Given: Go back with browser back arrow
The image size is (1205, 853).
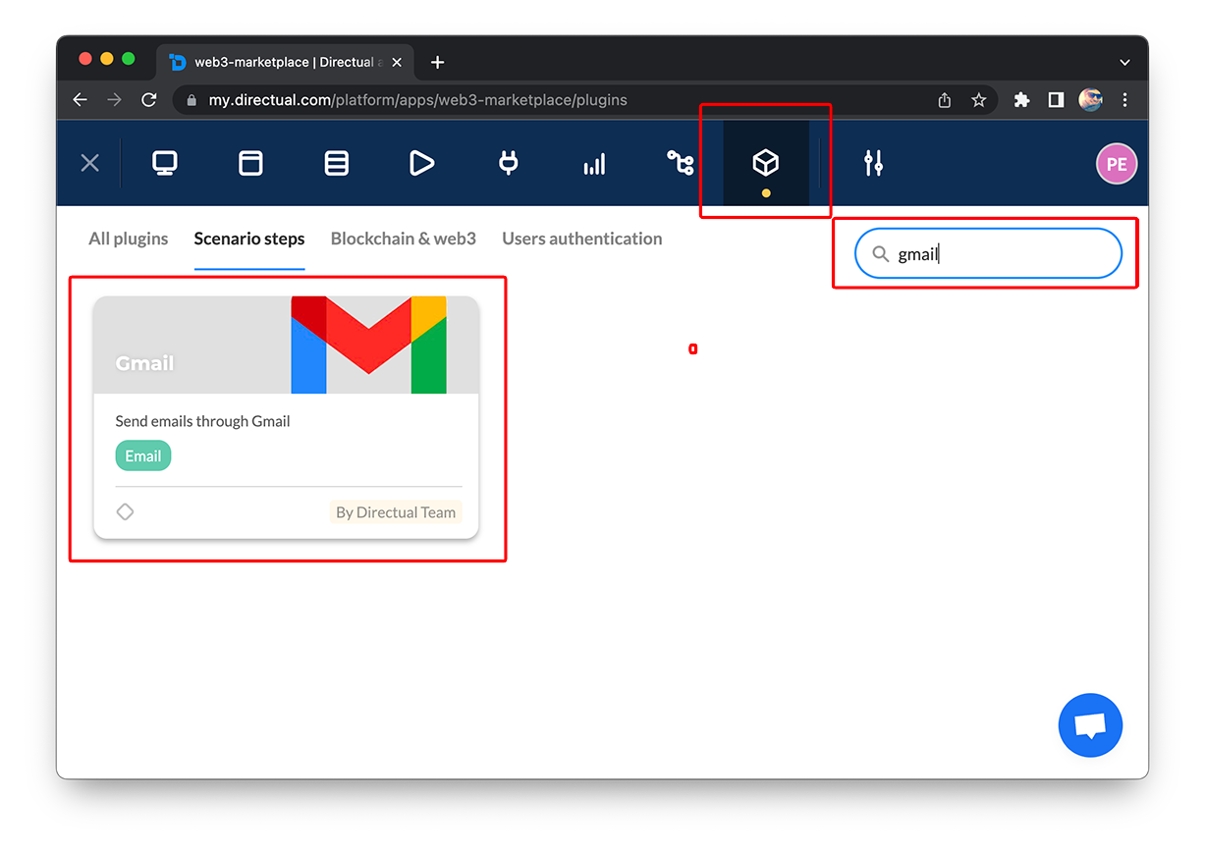Looking at the screenshot, I should pyautogui.click(x=81, y=100).
